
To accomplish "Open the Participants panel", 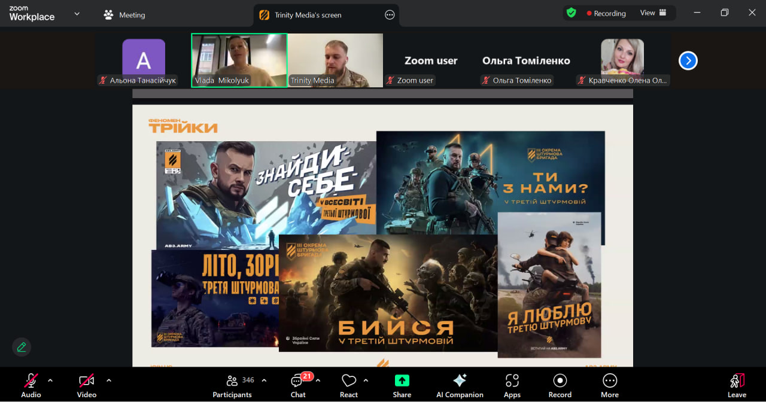I will [232, 385].
